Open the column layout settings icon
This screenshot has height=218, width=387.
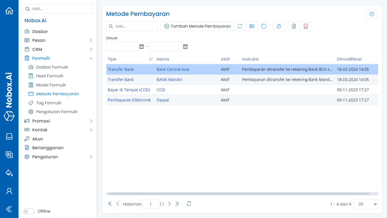pos(252,26)
